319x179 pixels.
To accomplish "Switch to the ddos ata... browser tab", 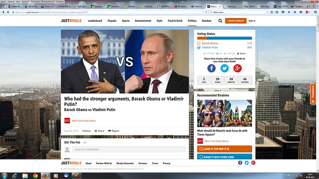I will pyautogui.click(x=230, y=6).
